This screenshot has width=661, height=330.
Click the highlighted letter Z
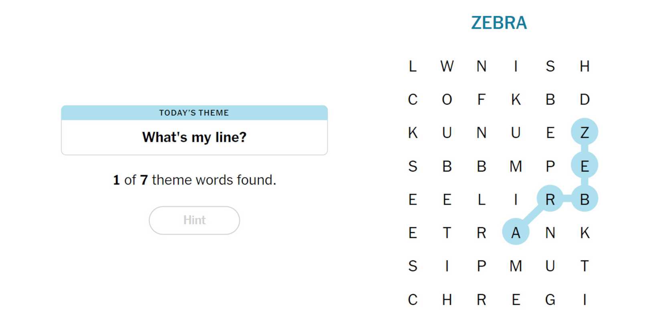pyautogui.click(x=584, y=132)
